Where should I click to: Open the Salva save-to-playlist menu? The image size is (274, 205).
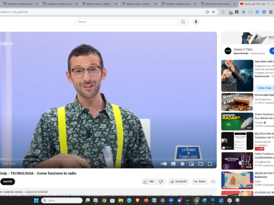[x=199, y=181]
